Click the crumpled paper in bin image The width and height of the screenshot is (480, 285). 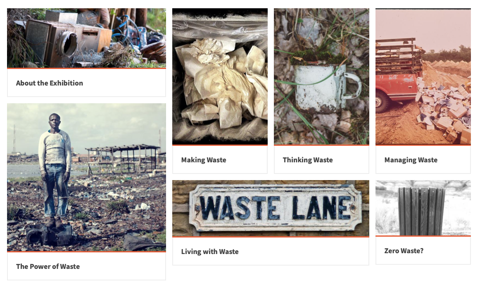tap(220, 76)
